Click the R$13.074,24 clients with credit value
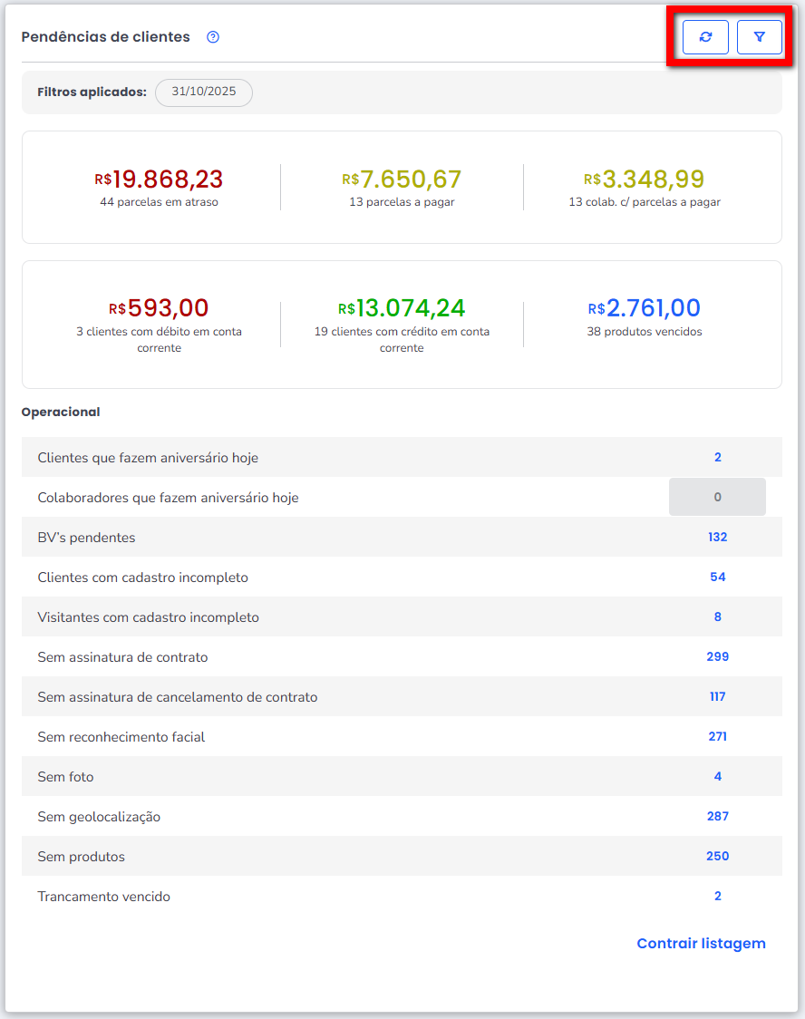 (402, 308)
